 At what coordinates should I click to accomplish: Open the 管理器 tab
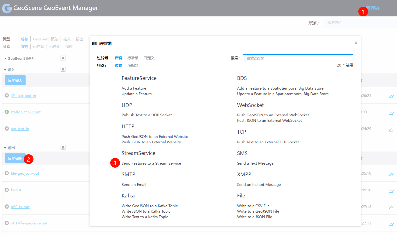pyautogui.click(x=373, y=8)
